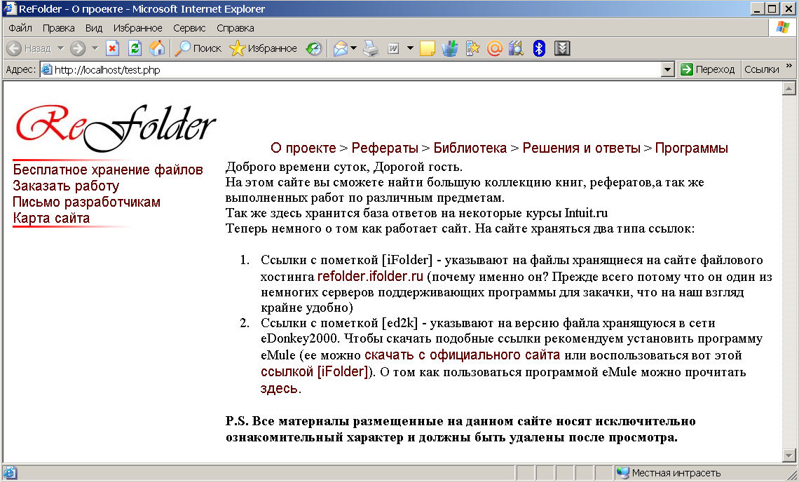Screen dimensions: 799x482
Task: Open the Решения и ответы link
Action: (582, 149)
